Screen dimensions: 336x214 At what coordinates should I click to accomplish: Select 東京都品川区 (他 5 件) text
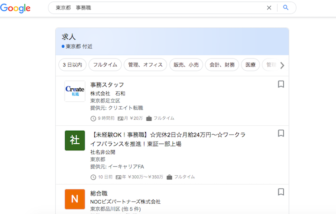115,209
